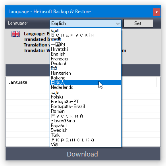Choose Persian (فارسی) language option
166x166 pixels.
point(85,92)
